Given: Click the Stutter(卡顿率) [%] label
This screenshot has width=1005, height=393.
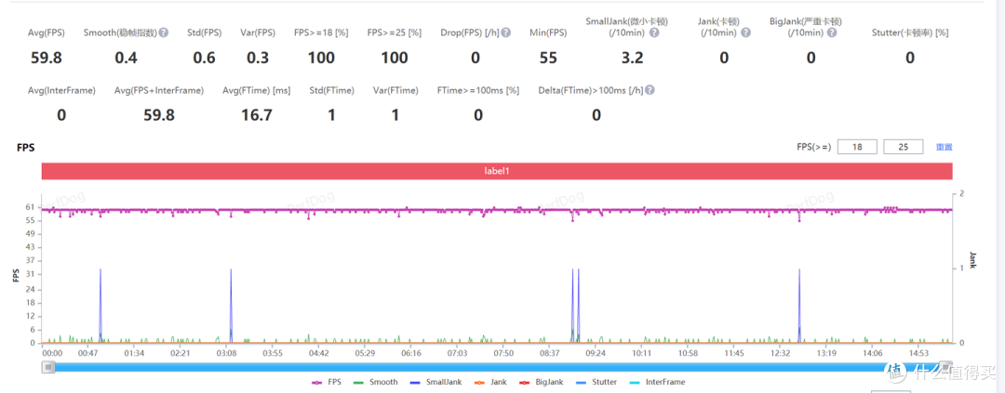Looking at the screenshot, I should click(909, 33).
